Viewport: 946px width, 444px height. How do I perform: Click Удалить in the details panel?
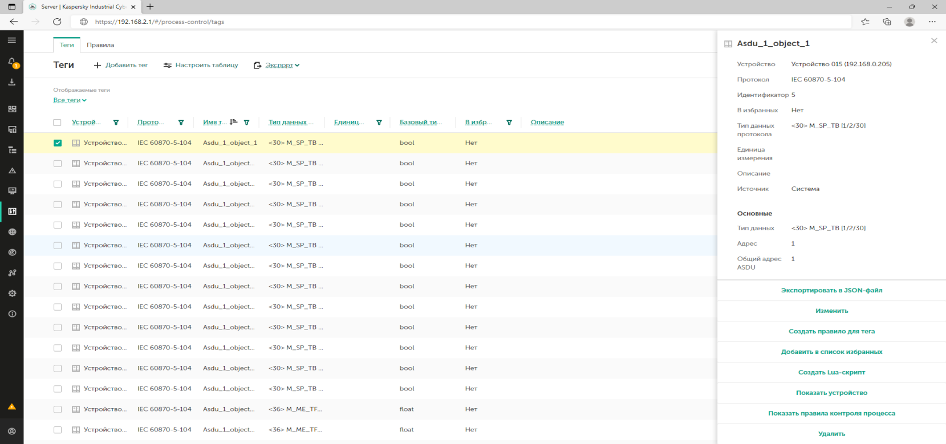click(831, 434)
